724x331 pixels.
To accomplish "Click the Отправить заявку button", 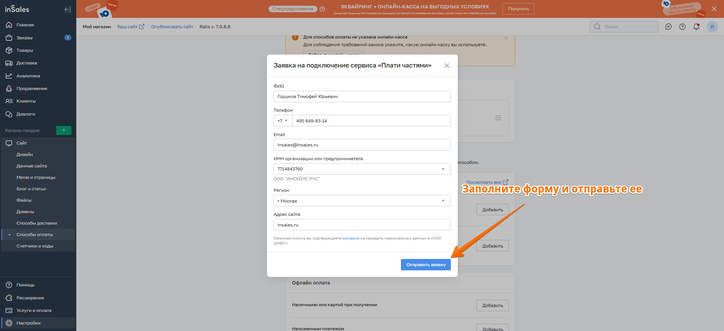I will [426, 265].
